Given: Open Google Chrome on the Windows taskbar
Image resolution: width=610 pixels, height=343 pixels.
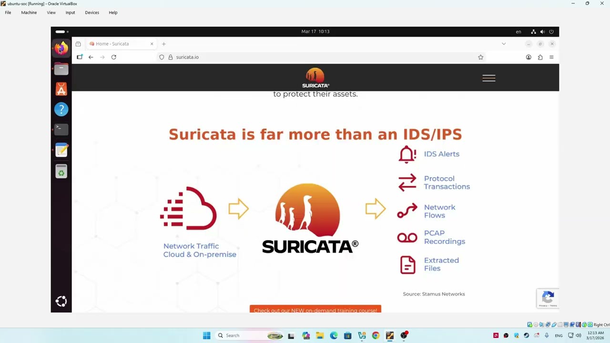Looking at the screenshot, I should [x=376, y=335].
